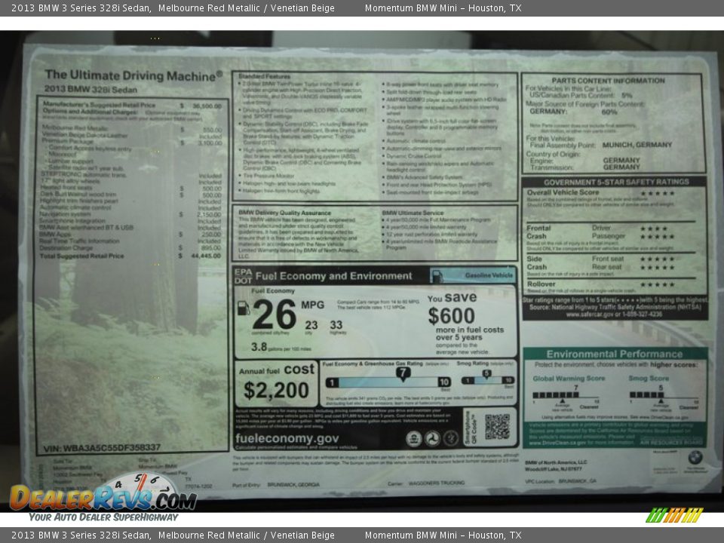Click '2013 BMW 3 Series 328i Sedan' in top caption

81,8
